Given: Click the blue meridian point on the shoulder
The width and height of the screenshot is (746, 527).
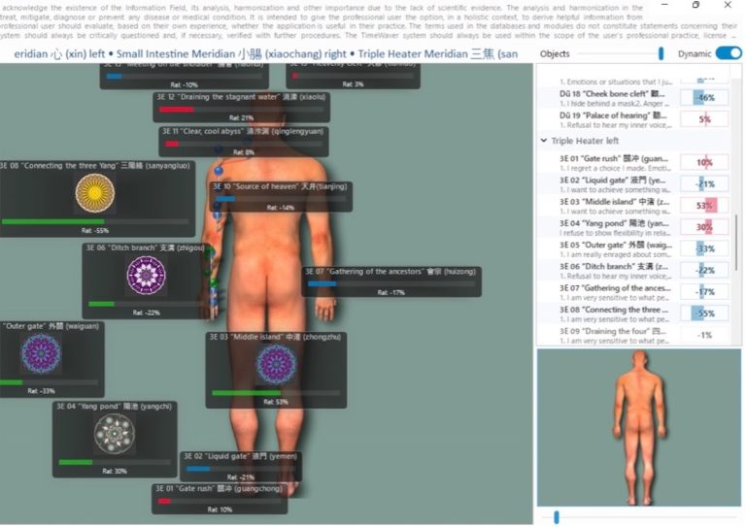Looking at the screenshot, I should click(219, 170).
